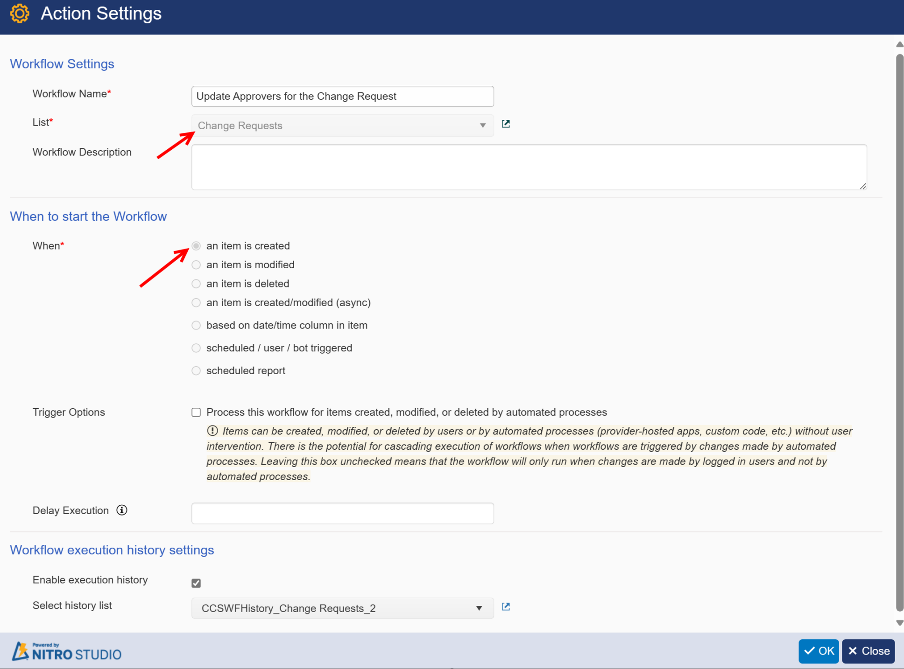
Task: Click scrollbar down arrow
Action: click(899, 623)
